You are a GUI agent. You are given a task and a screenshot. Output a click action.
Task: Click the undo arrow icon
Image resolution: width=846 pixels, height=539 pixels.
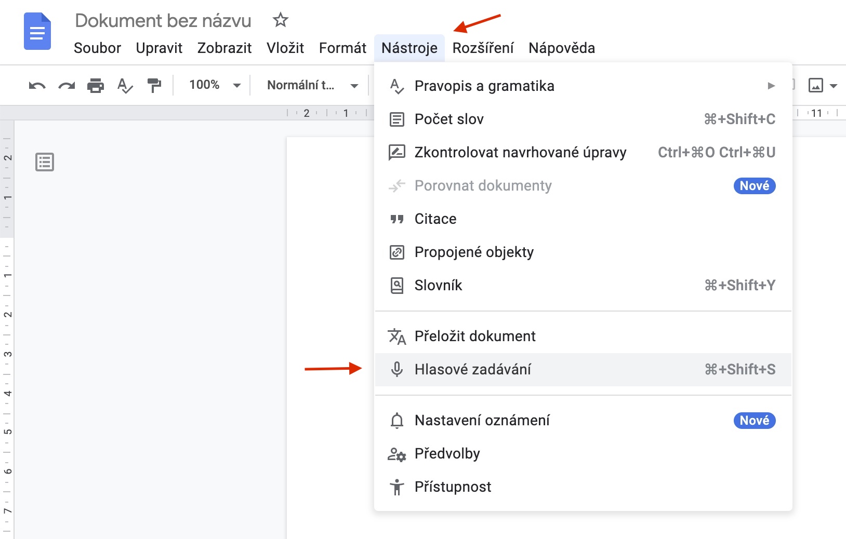[37, 85]
